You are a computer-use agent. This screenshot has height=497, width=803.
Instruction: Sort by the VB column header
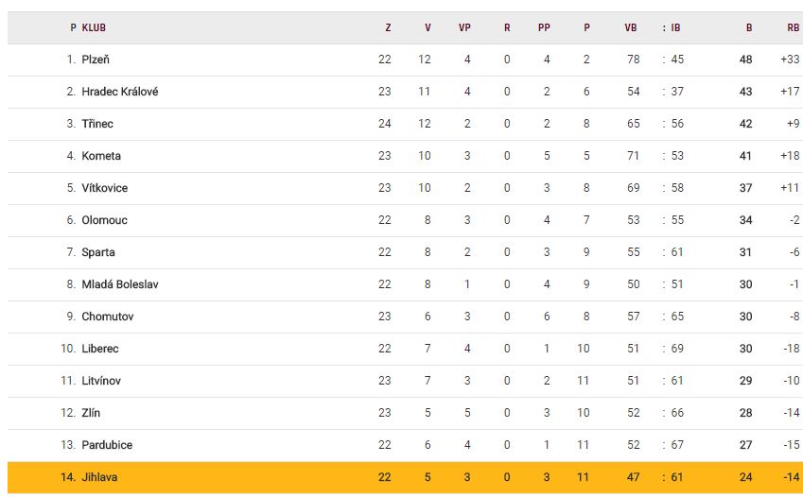(631, 27)
